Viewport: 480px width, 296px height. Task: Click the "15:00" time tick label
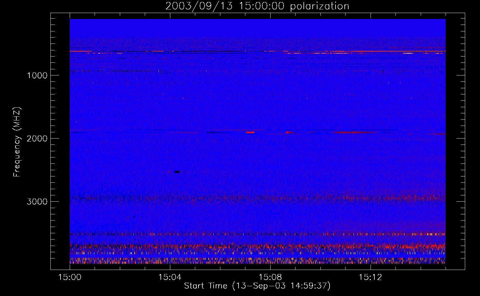[70, 277]
